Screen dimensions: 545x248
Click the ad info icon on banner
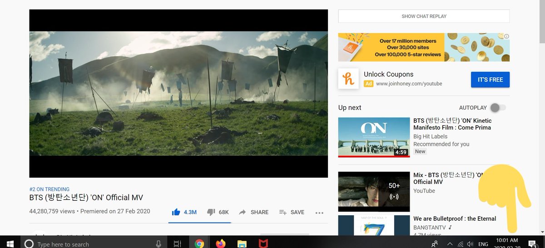pos(507,36)
